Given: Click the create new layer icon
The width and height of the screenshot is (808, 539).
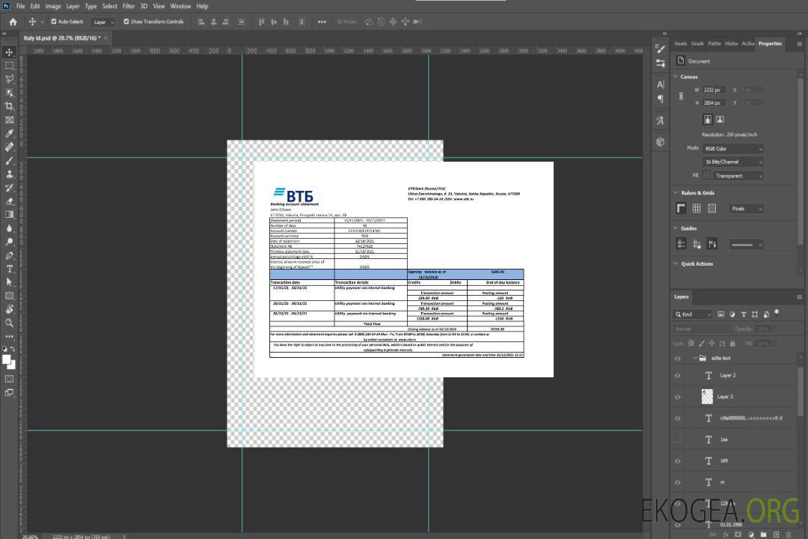Looking at the screenshot, I should (776, 535).
